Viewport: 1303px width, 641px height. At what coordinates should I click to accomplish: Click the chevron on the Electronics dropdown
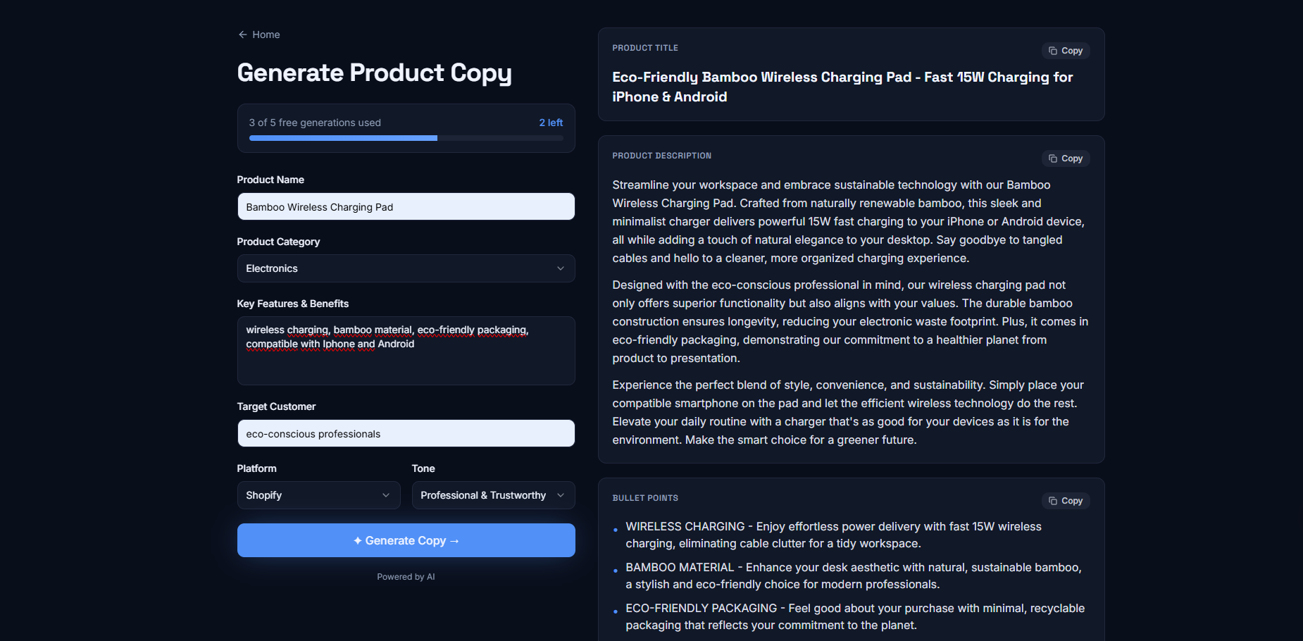560,268
